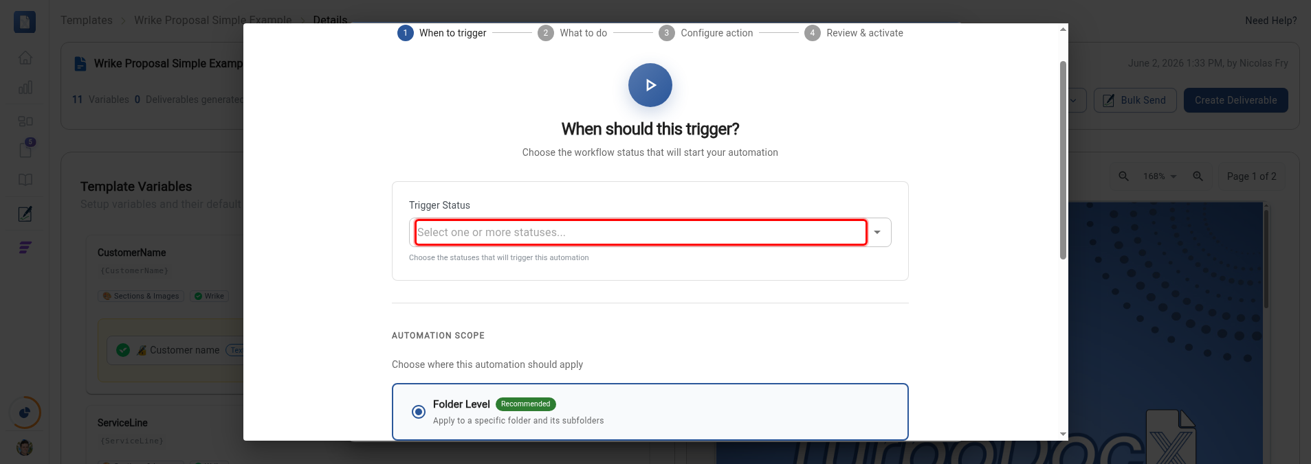Viewport: 1311px width, 464px height.
Task: Open the clipboard icon with badge 5
Action: (x=25, y=149)
